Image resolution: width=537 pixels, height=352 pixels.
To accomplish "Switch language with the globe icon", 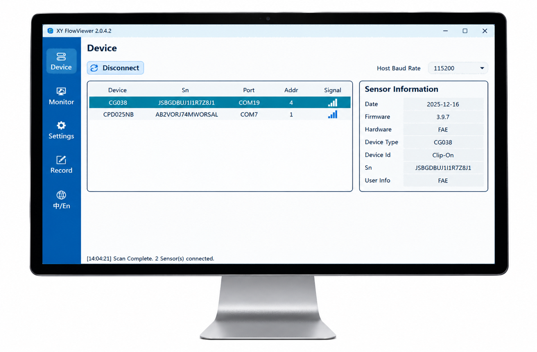I will [x=61, y=195].
